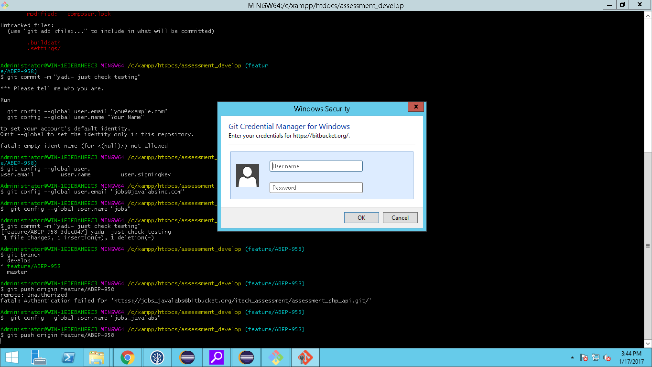Cancel the Git Credential Manager prompt
The image size is (652, 367).
coord(400,218)
